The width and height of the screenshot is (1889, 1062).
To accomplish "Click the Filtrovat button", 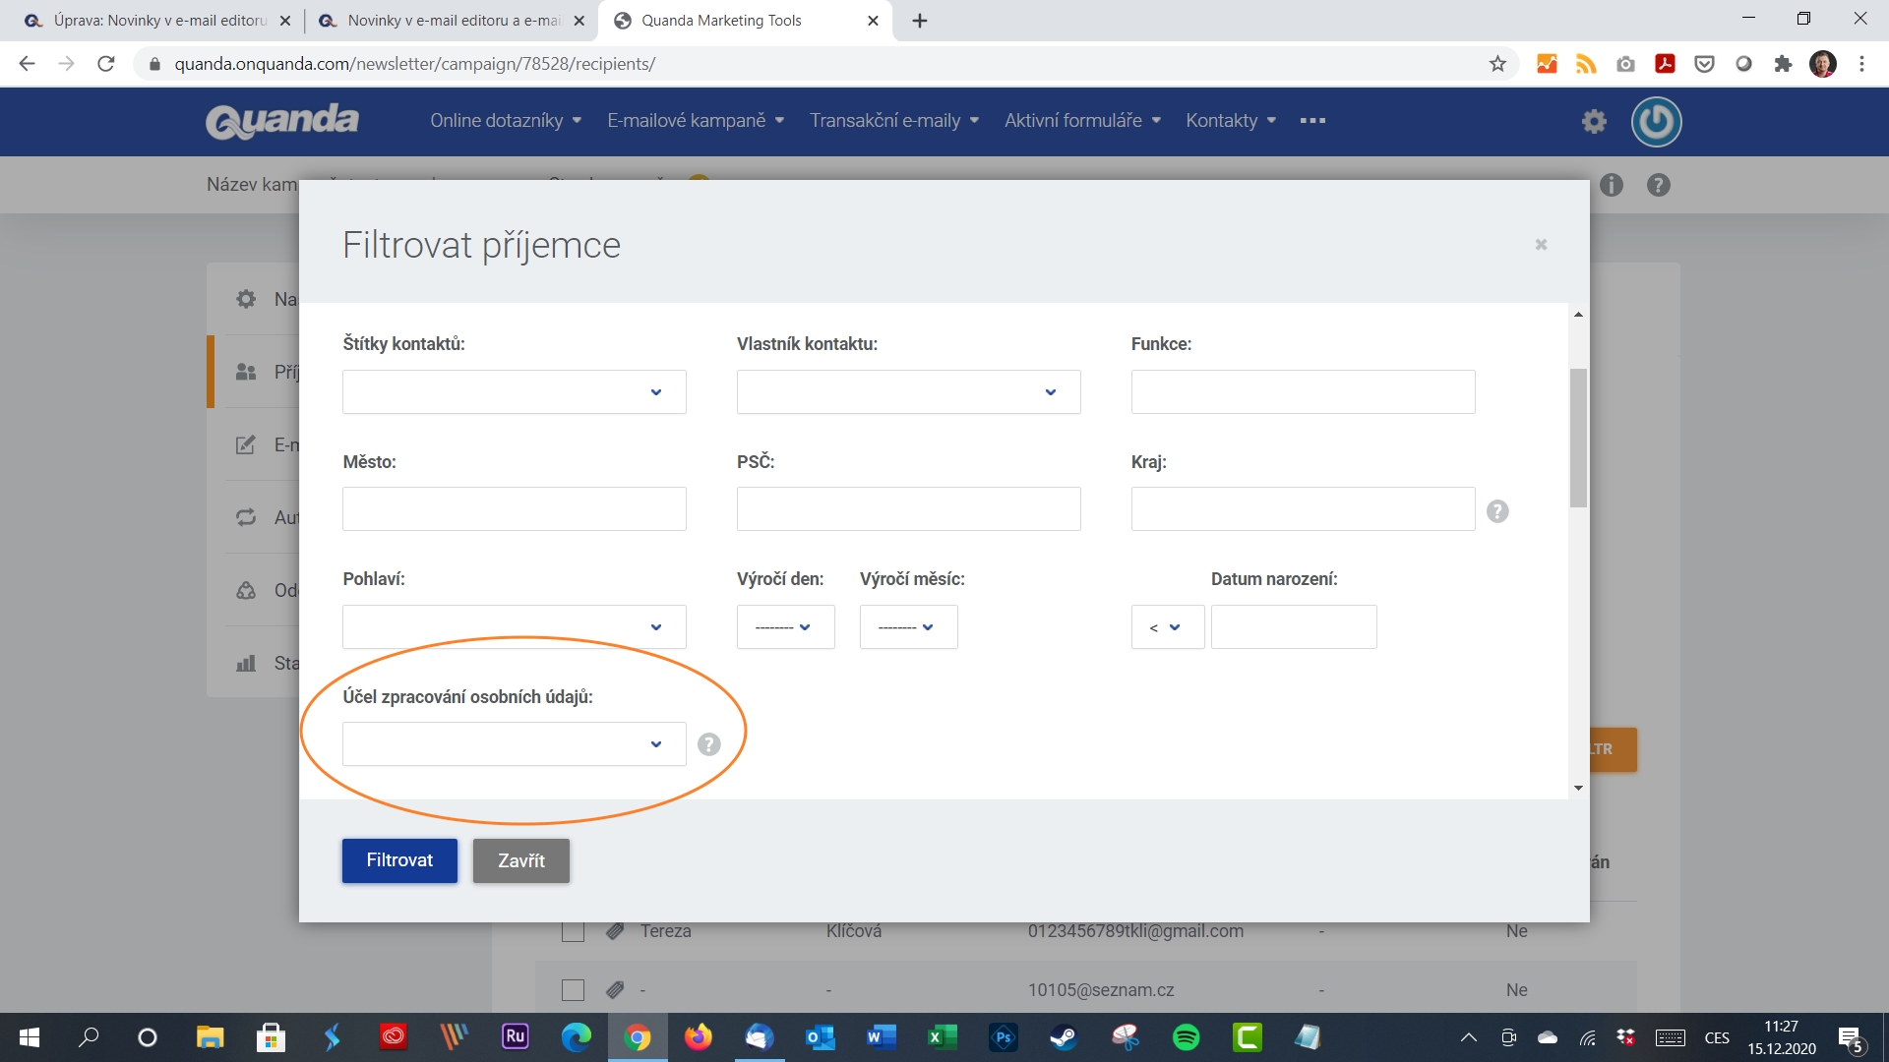I will [x=399, y=859].
